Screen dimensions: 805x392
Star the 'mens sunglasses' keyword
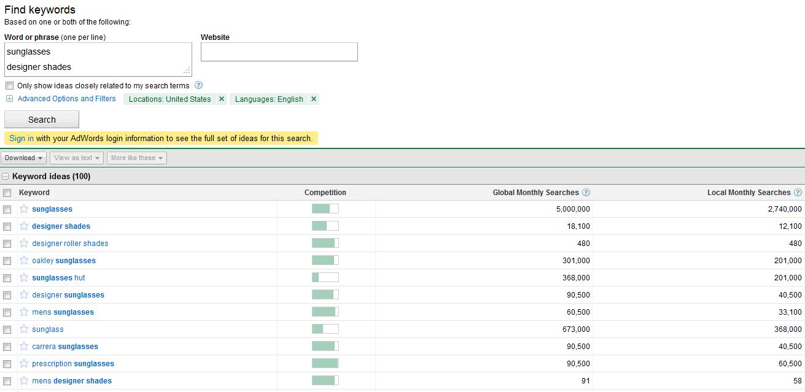point(24,312)
